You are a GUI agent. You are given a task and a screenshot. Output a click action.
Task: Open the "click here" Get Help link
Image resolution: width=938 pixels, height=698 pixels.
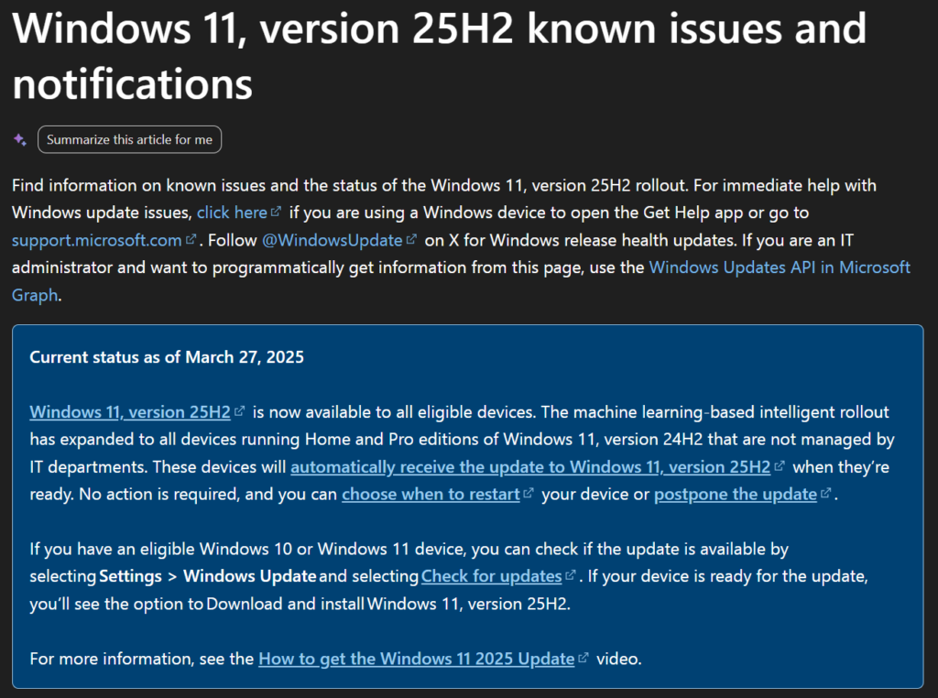(x=232, y=213)
